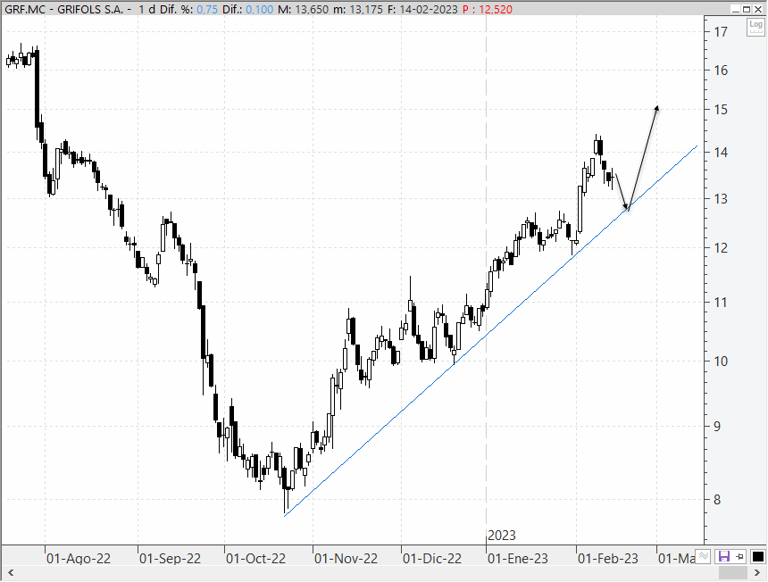This screenshot has width=768, height=582.
Task: Click the Dif. % value 0,75
Action: coord(207,10)
